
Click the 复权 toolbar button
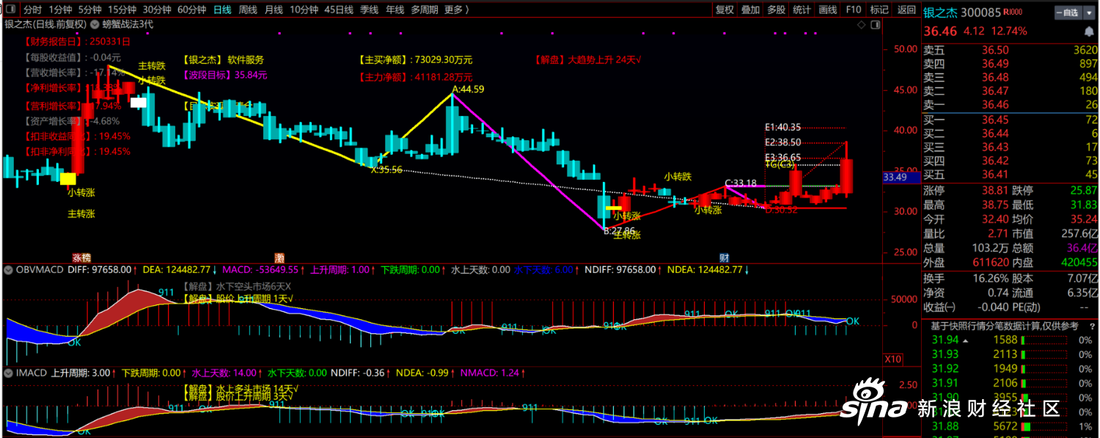pyautogui.click(x=725, y=10)
